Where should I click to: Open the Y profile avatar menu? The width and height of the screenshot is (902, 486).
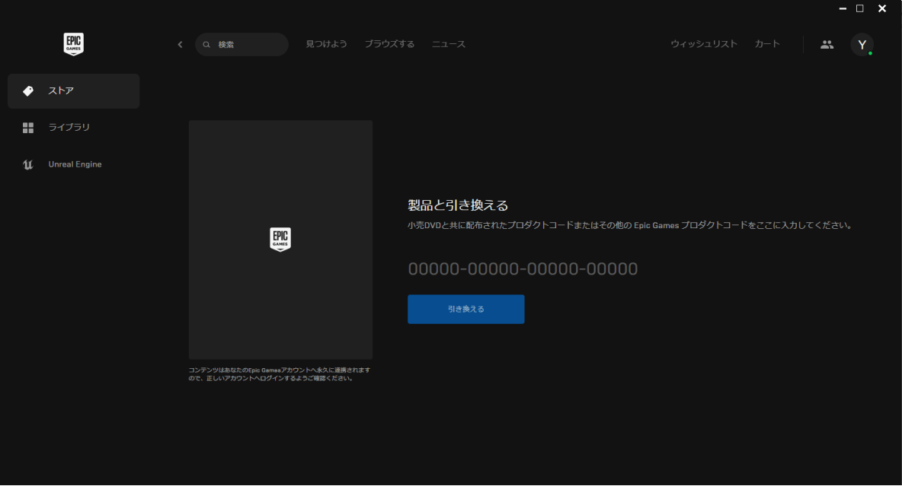point(862,44)
